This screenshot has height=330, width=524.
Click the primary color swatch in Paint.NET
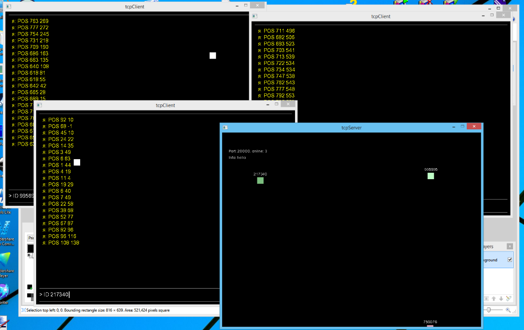click(30, 248)
